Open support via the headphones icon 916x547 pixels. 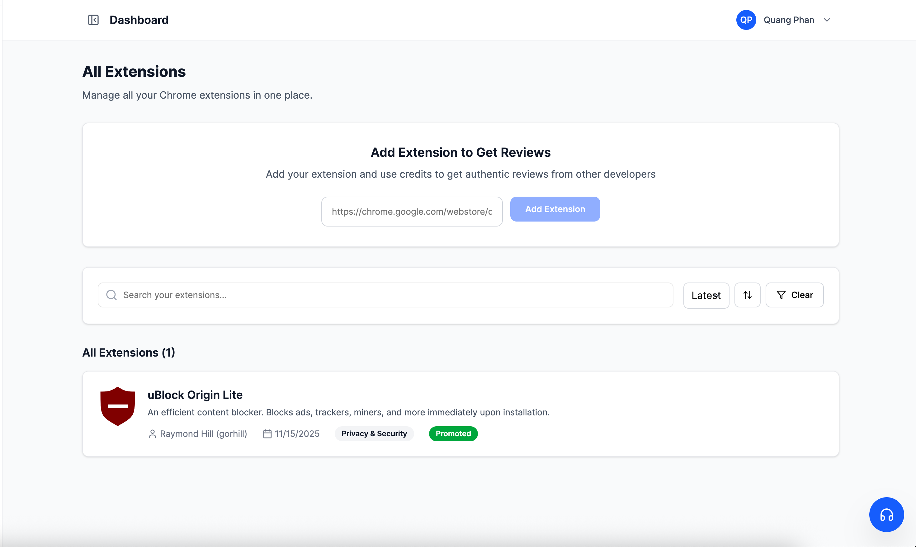coord(886,515)
